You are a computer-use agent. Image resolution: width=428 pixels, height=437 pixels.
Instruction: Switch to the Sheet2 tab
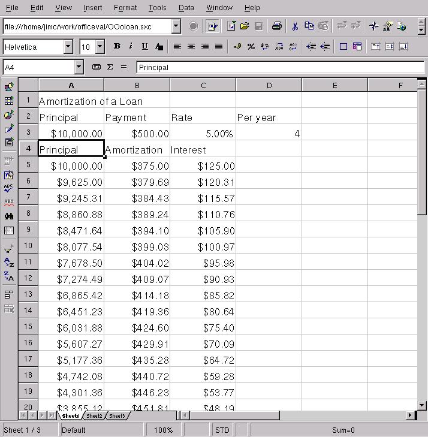click(94, 415)
